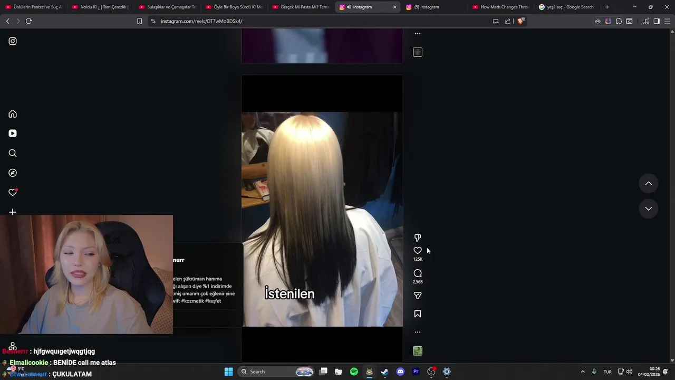Screen dimensions: 675x380
Task: Click the share page icon in address bar
Action: point(507,21)
